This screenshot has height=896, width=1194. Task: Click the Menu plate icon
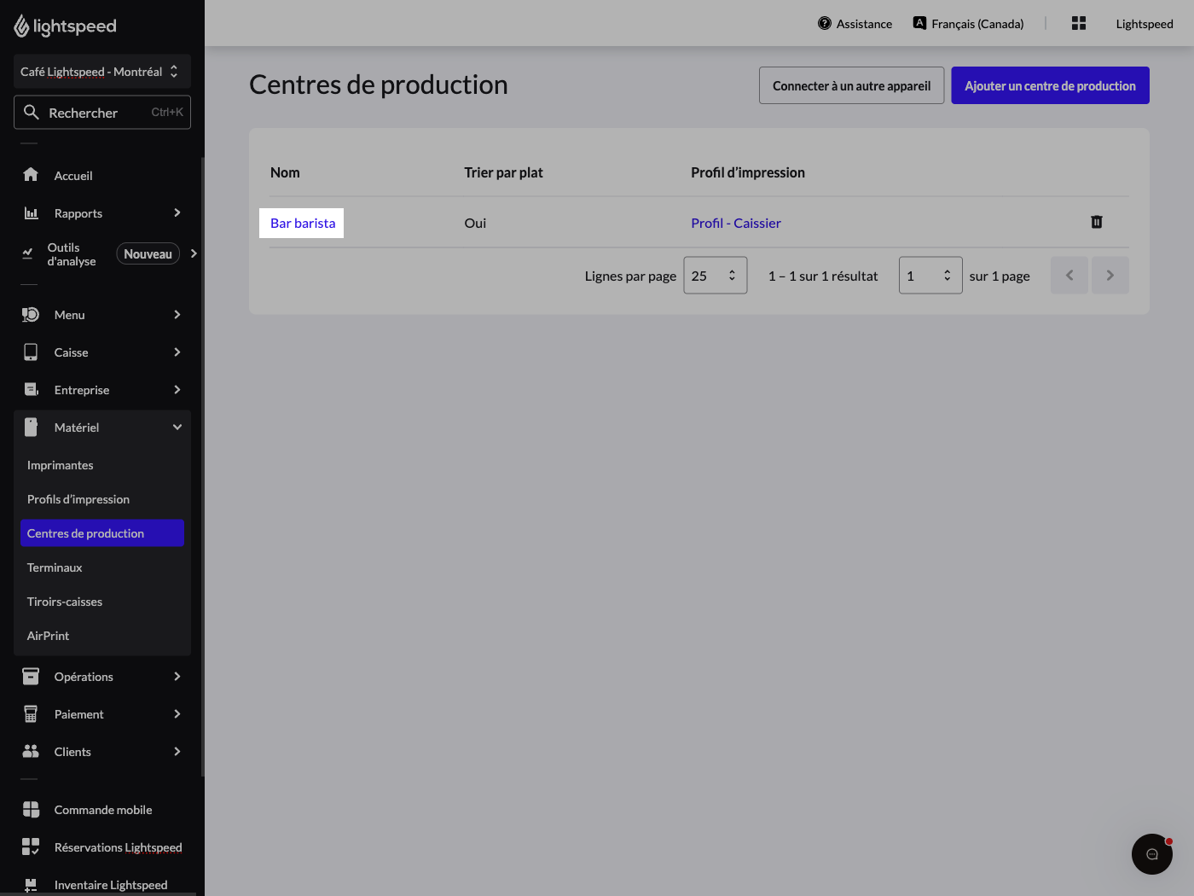click(x=31, y=314)
